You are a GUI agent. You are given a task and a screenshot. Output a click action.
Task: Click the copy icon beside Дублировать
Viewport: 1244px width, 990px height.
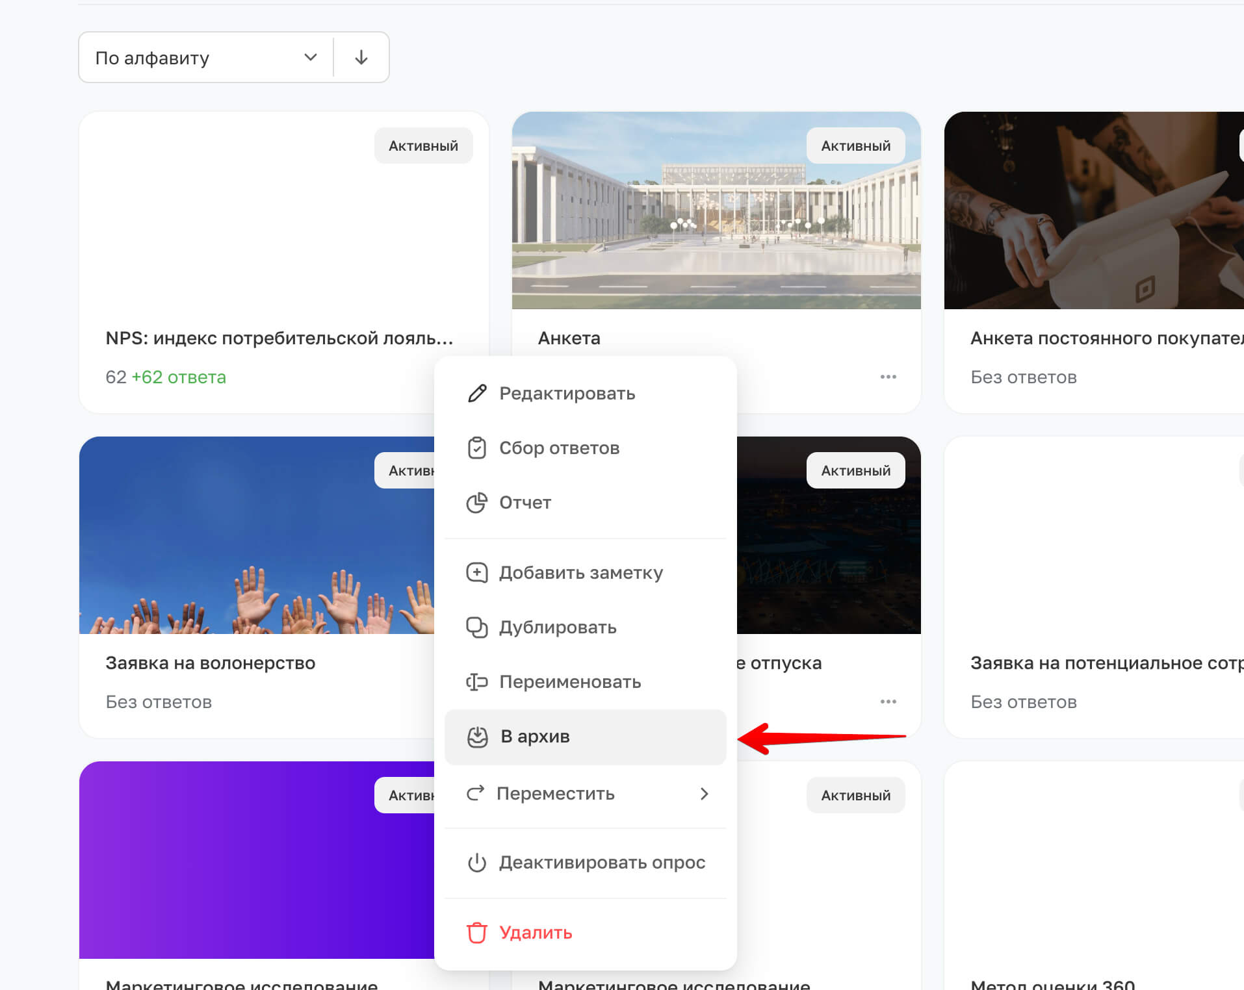coord(477,627)
